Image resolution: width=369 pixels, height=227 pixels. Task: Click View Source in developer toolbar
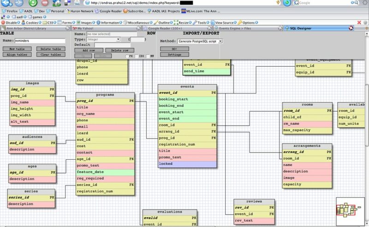[224, 23]
